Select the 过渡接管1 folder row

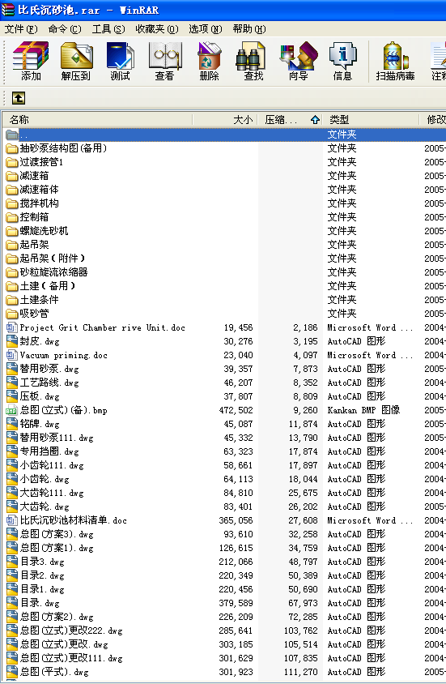pyautogui.click(x=223, y=162)
